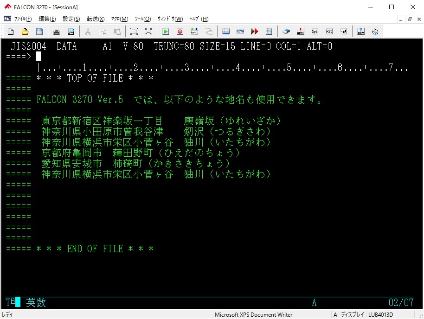This screenshot has height=319, width=424.
Task: Click the Enter return-arrow key icon
Action: click(344, 32)
